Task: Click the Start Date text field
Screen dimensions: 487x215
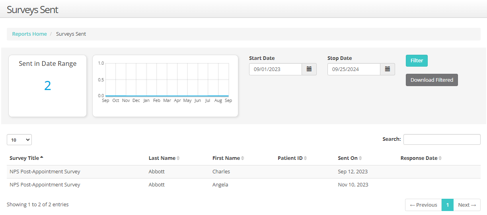Action: point(275,69)
